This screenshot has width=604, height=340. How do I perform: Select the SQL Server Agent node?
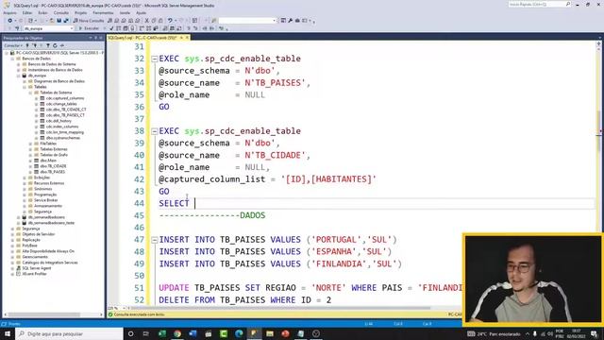[36, 268]
